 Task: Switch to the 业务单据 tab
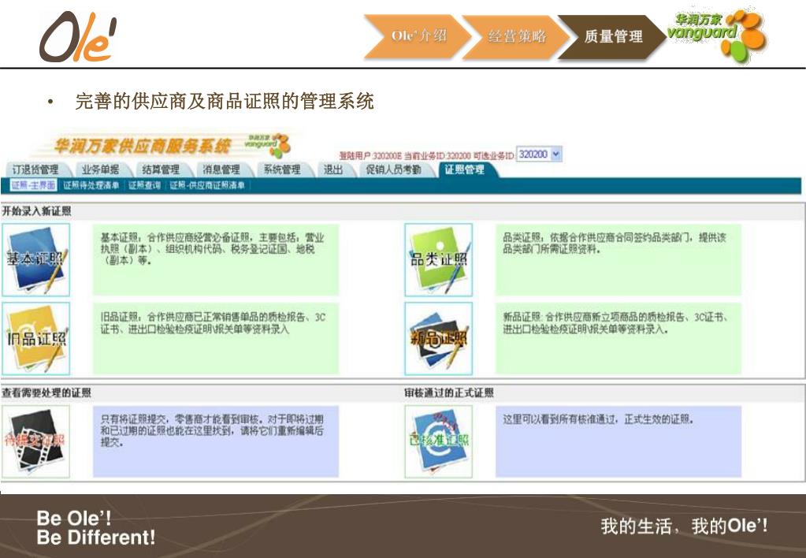tap(100, 169)
